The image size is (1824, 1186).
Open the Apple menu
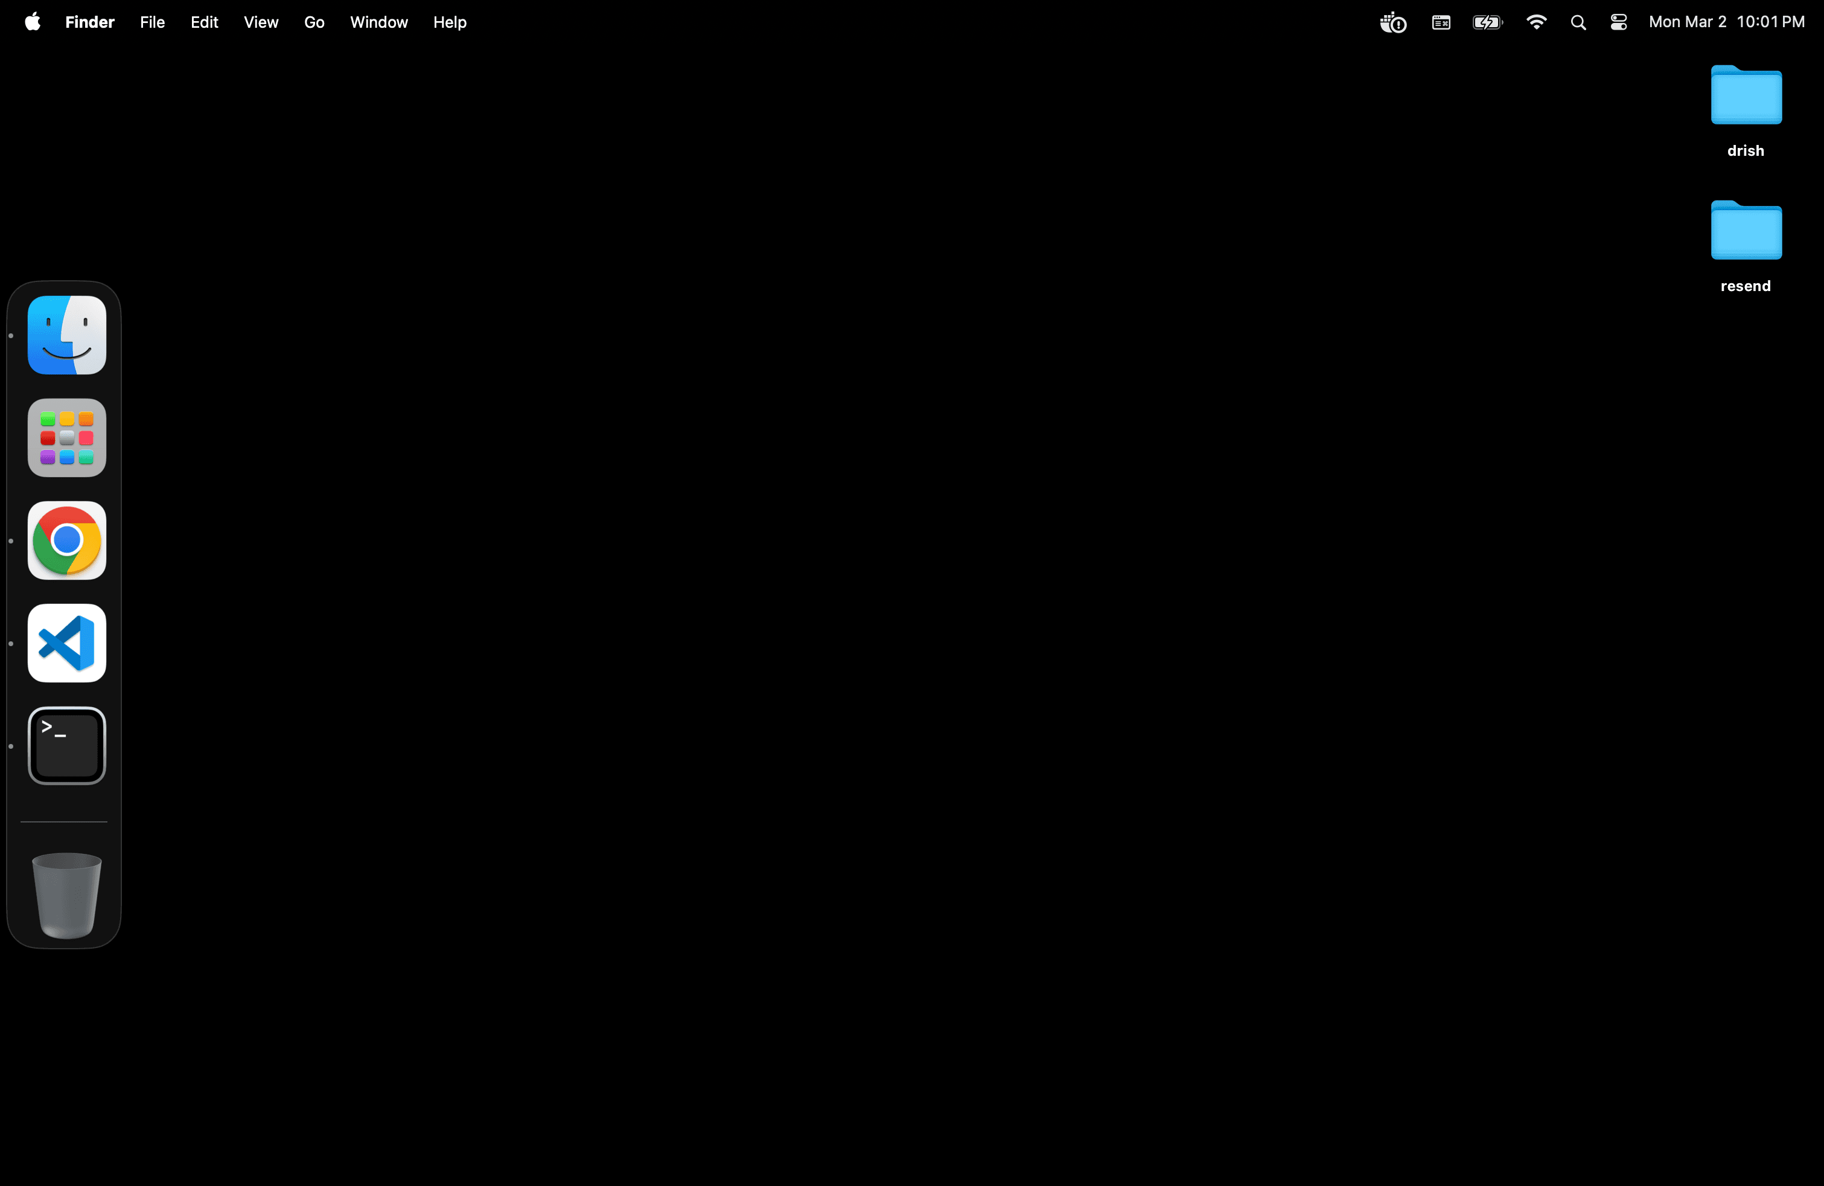(31, 22)
